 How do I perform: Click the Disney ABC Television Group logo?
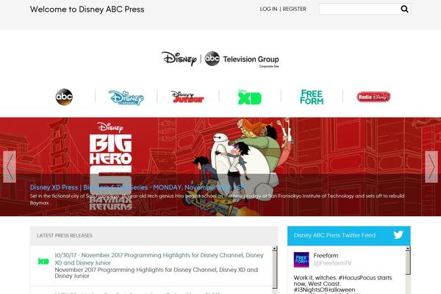coord(220,59)
